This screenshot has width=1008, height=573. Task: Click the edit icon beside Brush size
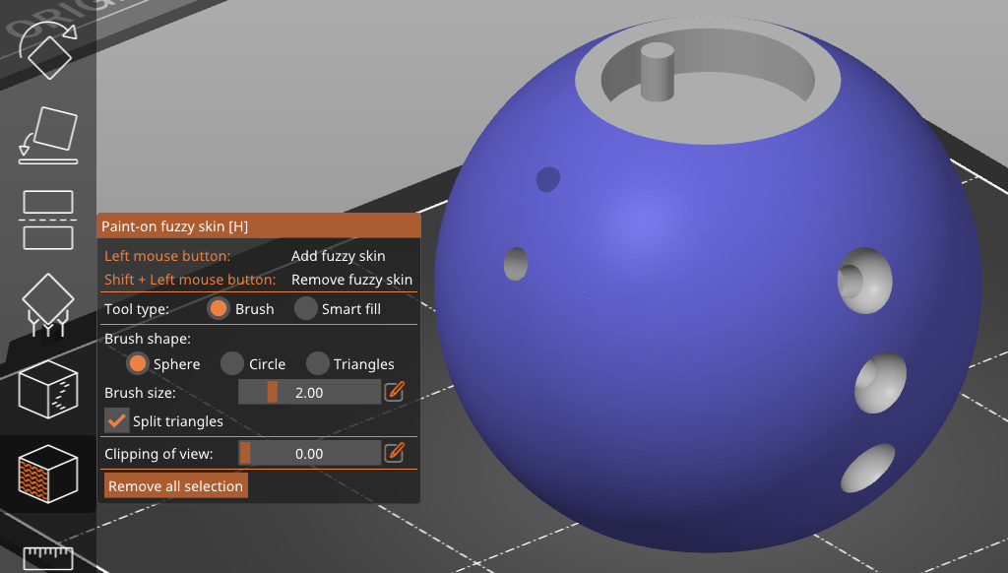click(395, 392)
